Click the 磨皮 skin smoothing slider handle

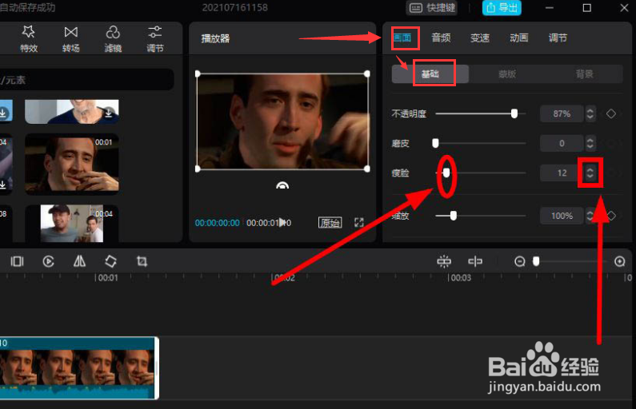[x=436, y=143]
